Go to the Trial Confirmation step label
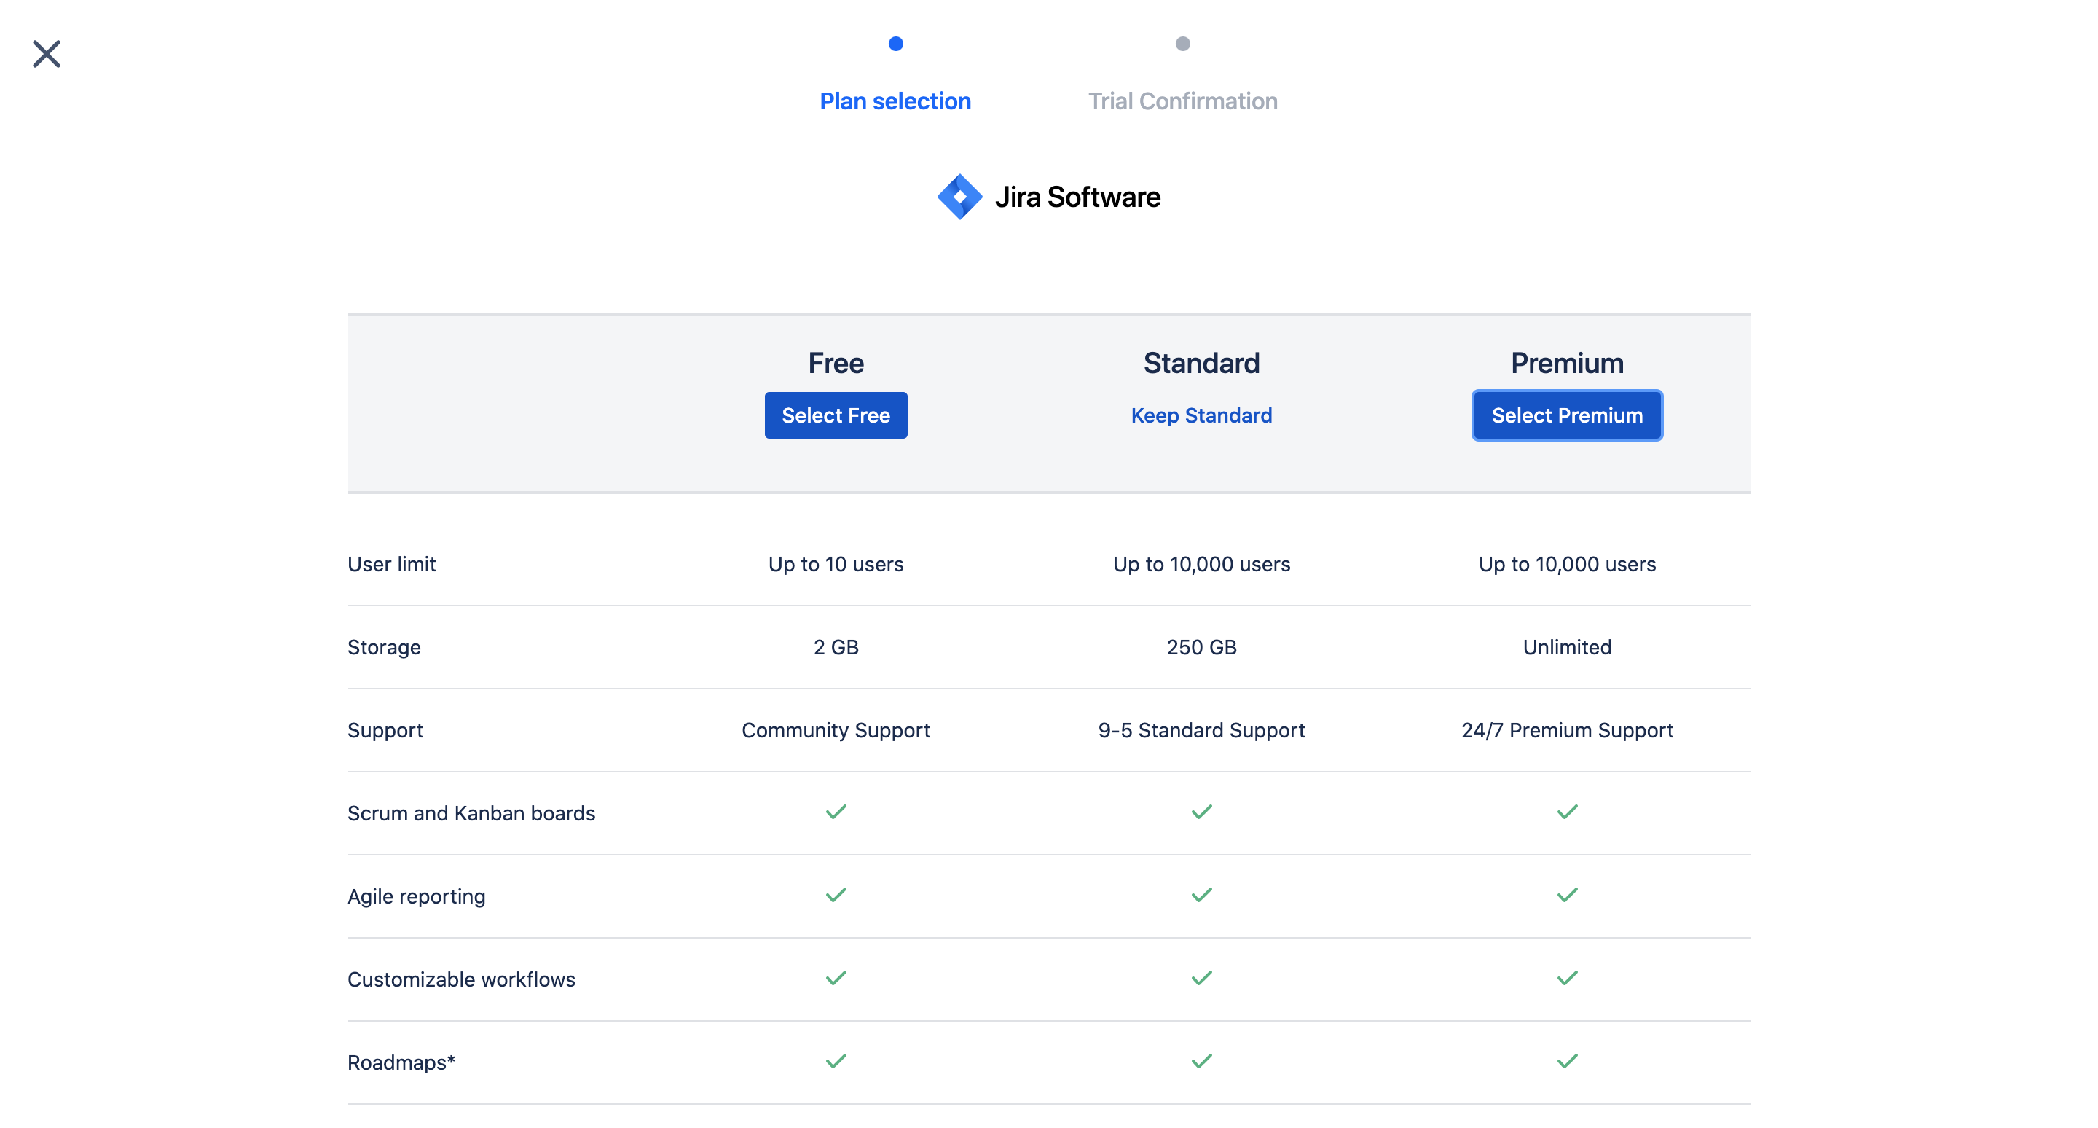This screenshot has width=2098, height=1128. [x=1182, y=101]
